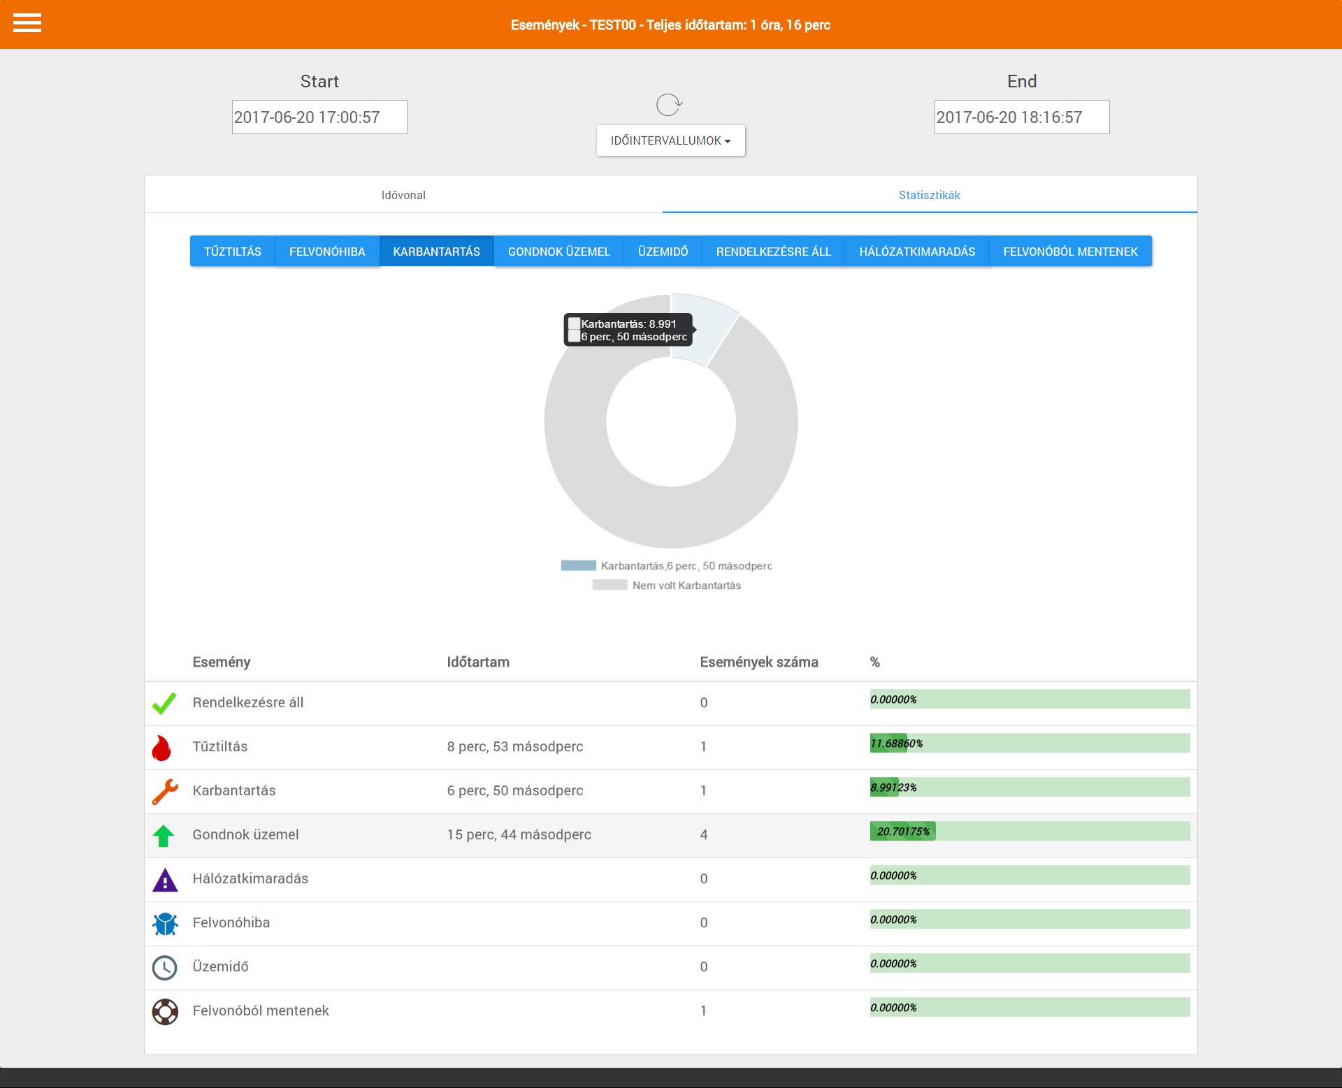1342x1088 pixels.
Task: Select the Statisztikák tab
Action: click(929, 195)
